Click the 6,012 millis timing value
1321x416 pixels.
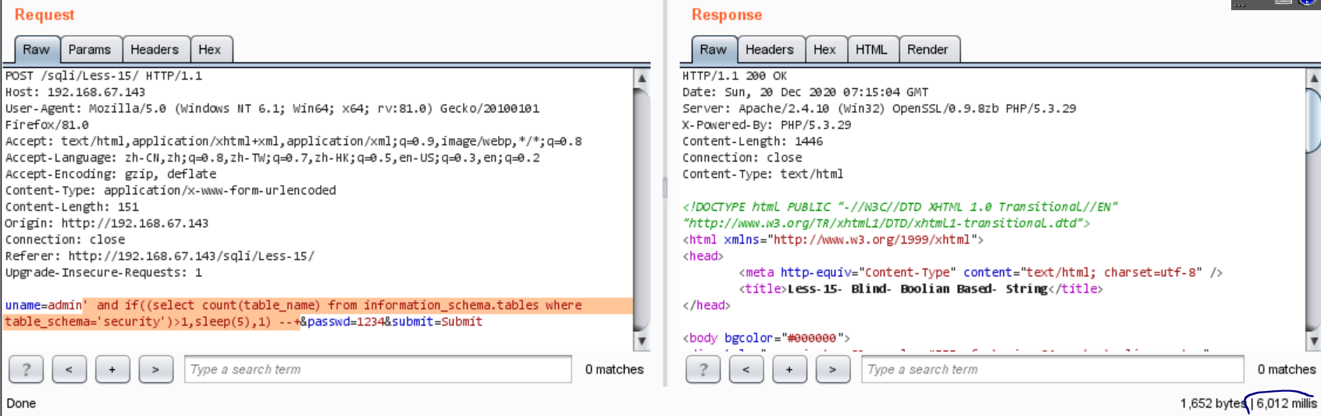pos(1286,403)
